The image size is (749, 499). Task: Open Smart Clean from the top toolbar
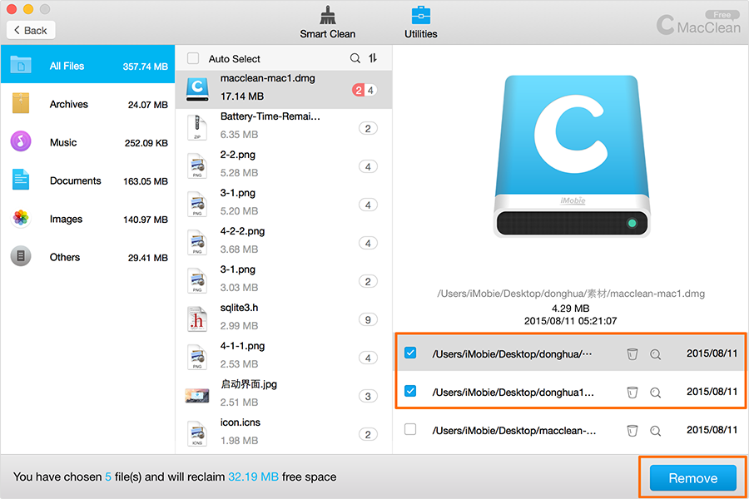click(328, 22)
